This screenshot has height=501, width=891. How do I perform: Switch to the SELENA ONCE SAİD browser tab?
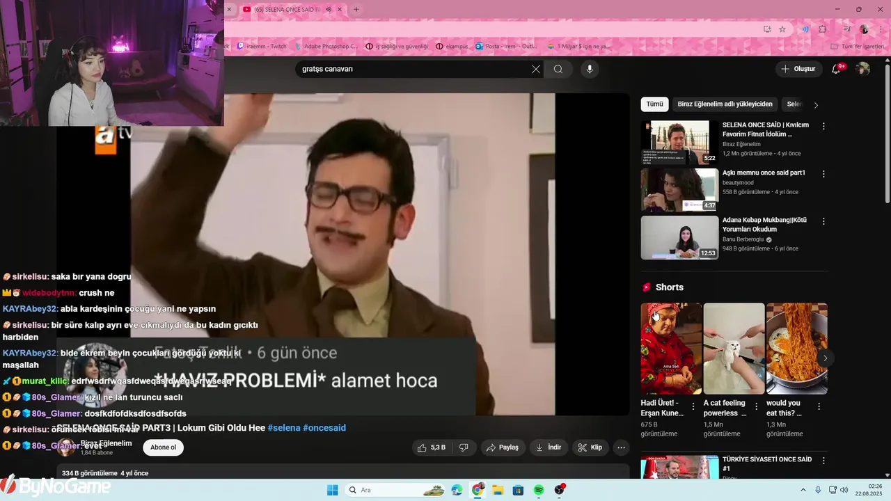click(285, 10)
